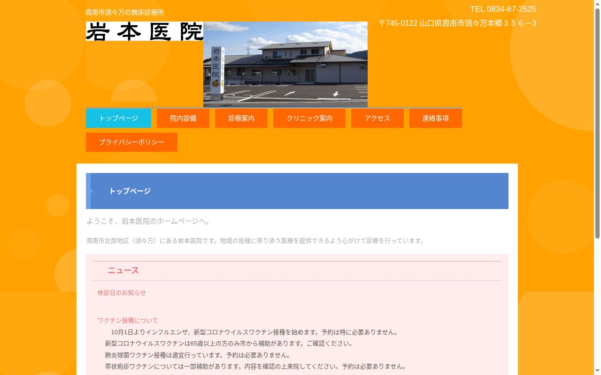Open プライバシーポリシー page
Screen dimensions: 601x375
click(x=131, y=142)
